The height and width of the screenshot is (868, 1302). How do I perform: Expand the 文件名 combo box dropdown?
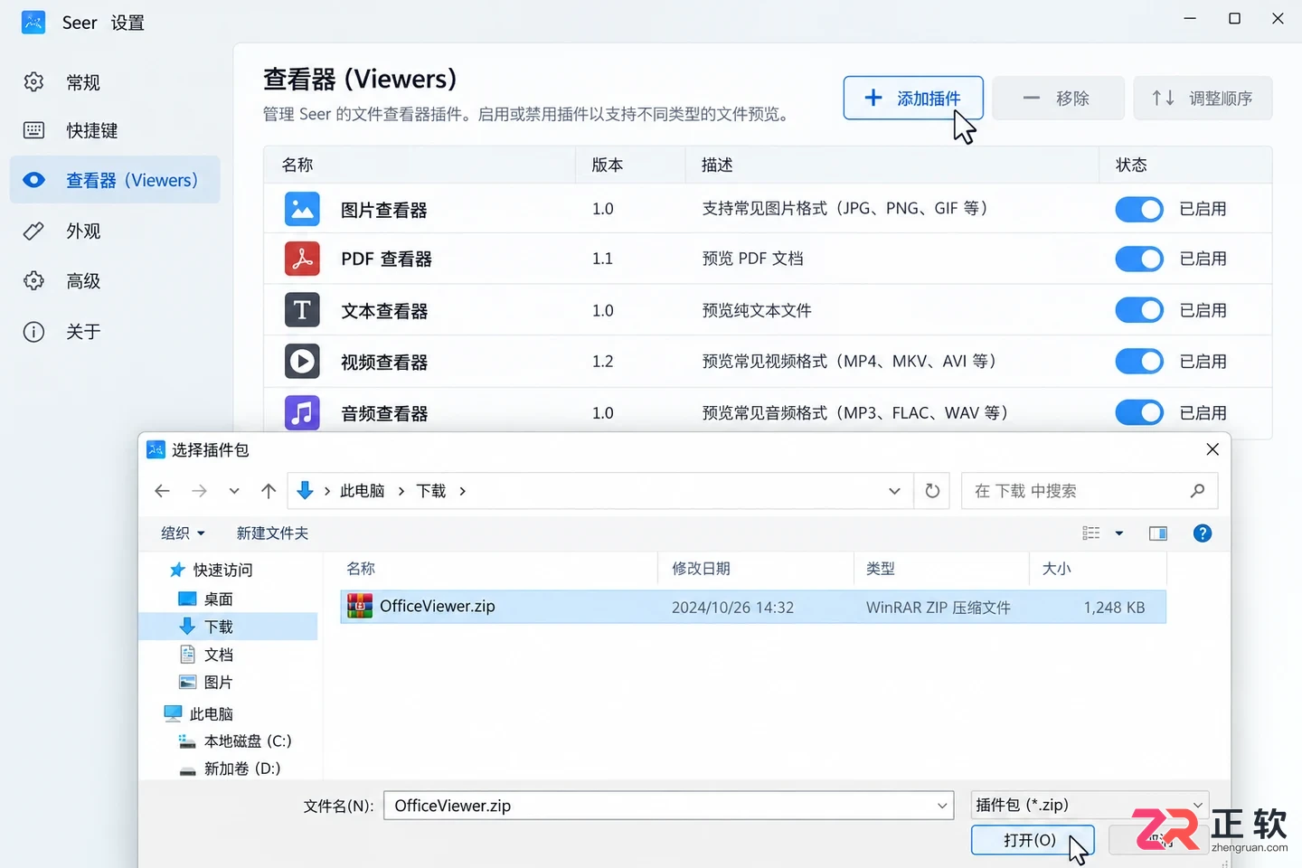point(942,806)
